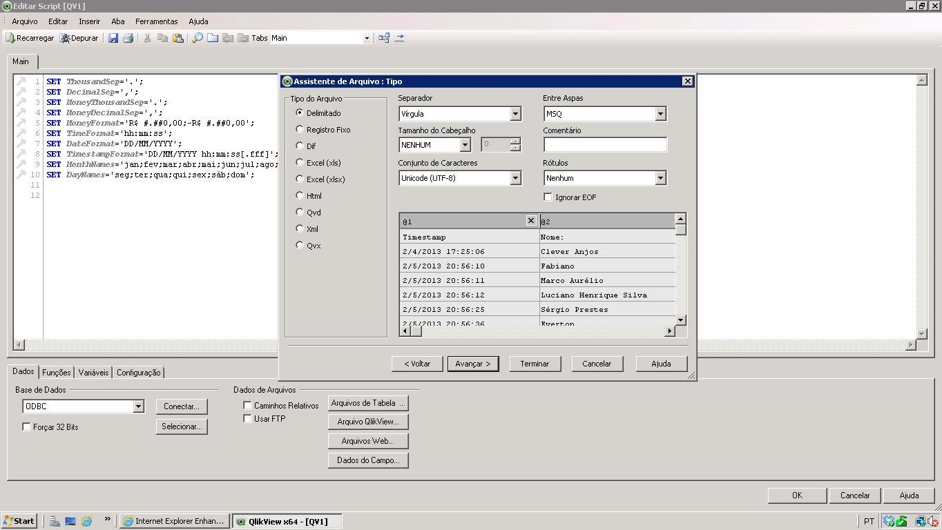The height and width of the screenshot is (530, 942).
Task: Check the Caminhos Relativos option
Action: (x=248, y=406)
